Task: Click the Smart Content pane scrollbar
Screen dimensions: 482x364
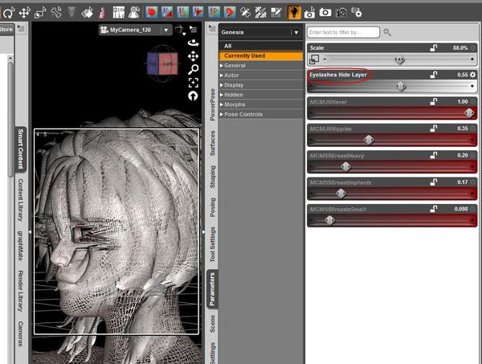Action: click(10, 118)
